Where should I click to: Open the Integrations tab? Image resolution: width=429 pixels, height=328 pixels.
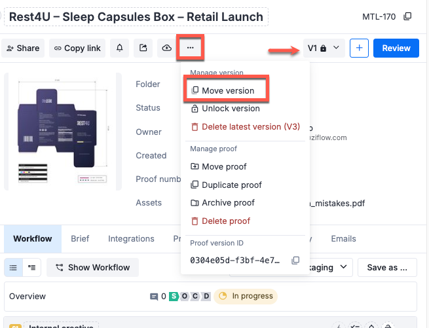click(x=131, y=238)
